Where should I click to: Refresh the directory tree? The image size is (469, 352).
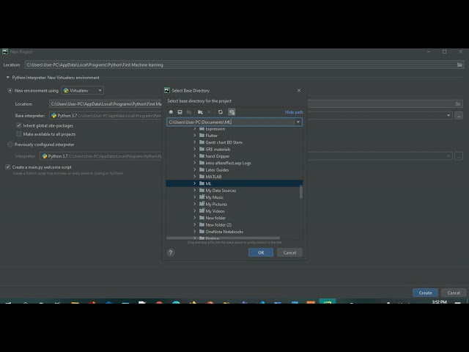pos(221,112)
